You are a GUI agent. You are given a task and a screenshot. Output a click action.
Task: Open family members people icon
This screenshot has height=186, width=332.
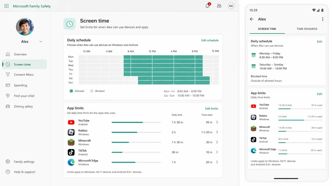coord(219,6)
